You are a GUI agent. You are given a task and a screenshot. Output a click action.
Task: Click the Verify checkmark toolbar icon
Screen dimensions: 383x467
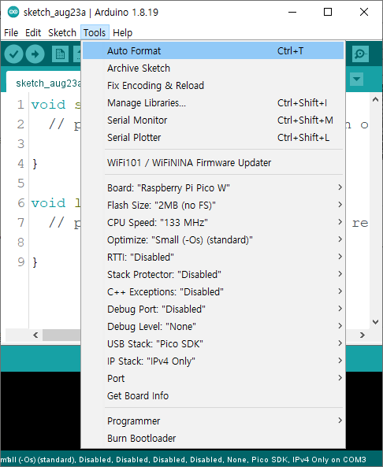coord(13,54)
